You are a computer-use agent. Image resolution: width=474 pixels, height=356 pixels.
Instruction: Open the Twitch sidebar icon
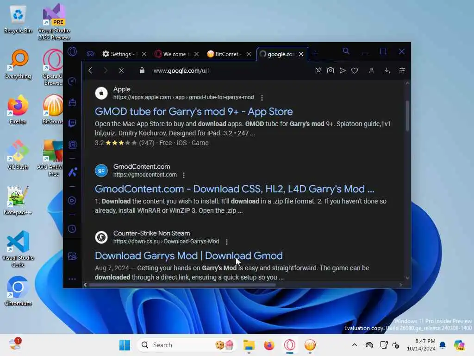point(72,123)
